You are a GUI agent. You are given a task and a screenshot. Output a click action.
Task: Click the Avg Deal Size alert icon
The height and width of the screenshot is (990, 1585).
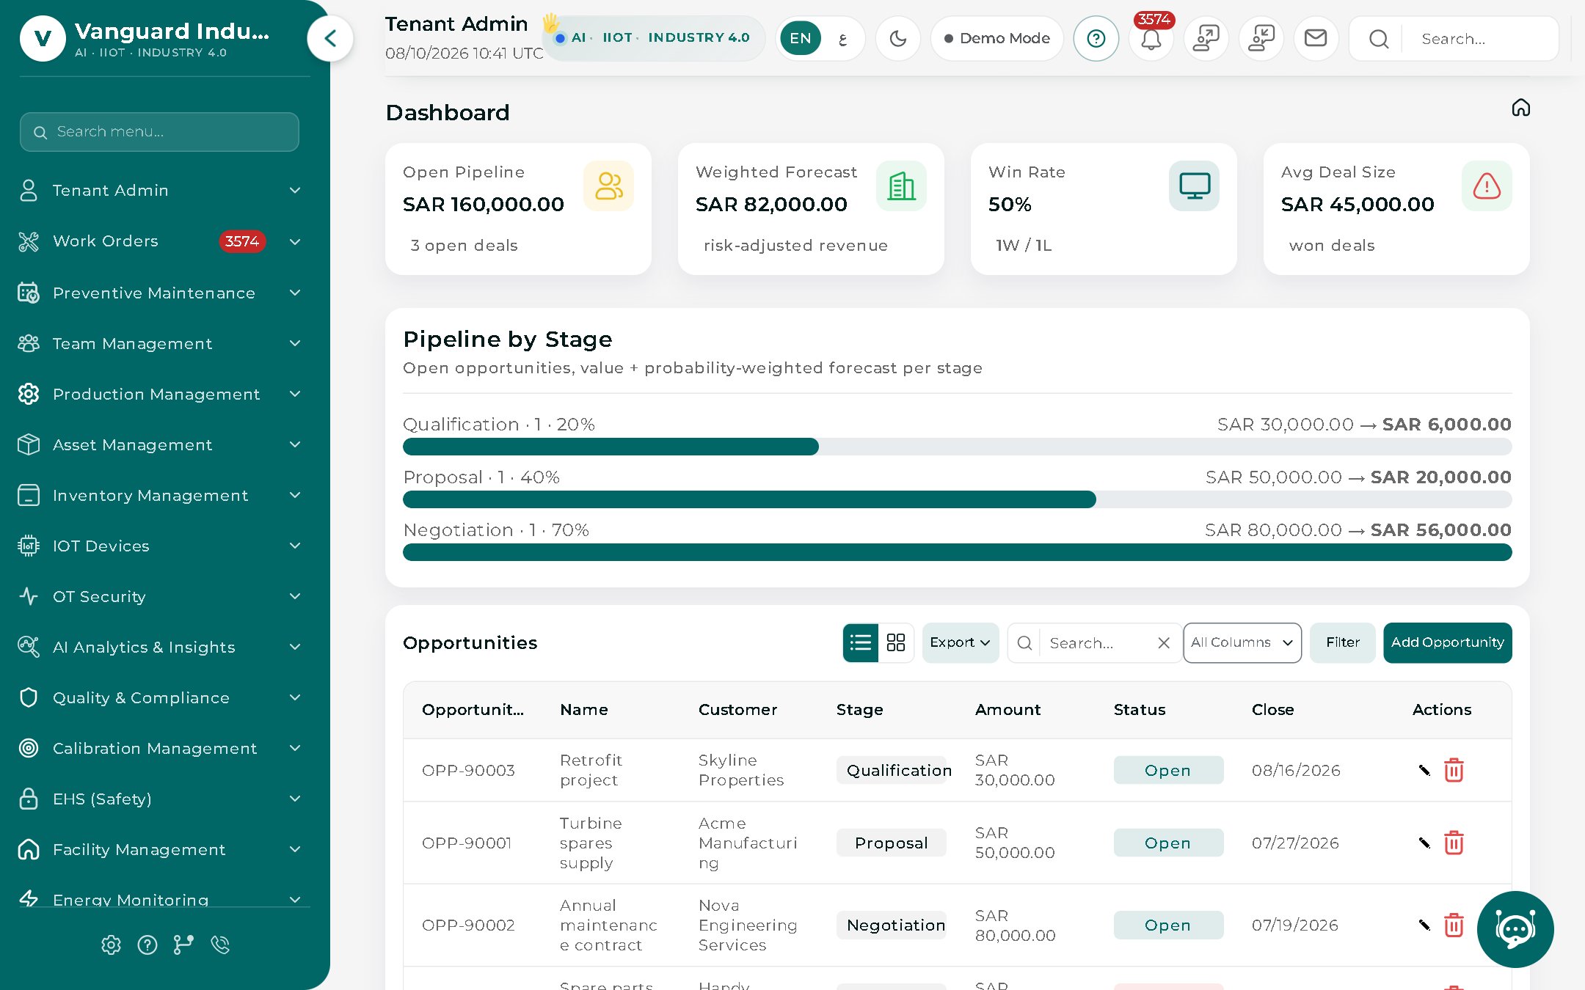1487,186
